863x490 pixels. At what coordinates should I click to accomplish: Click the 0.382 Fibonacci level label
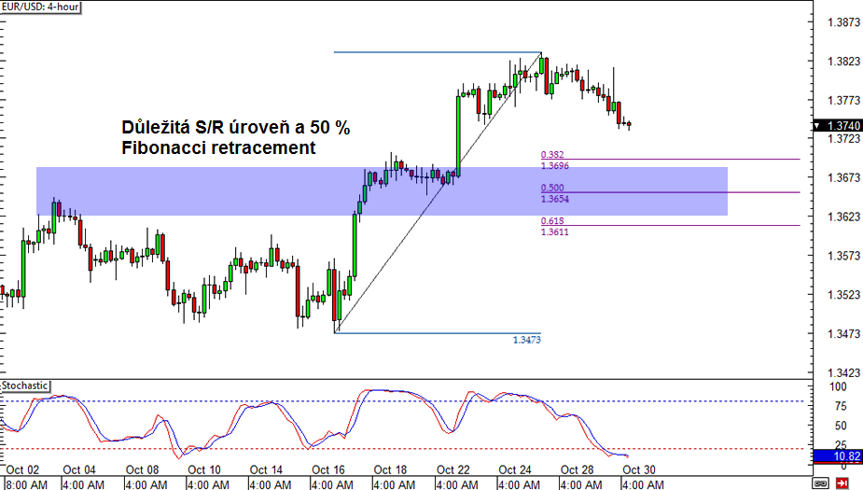tap(552, 155)
